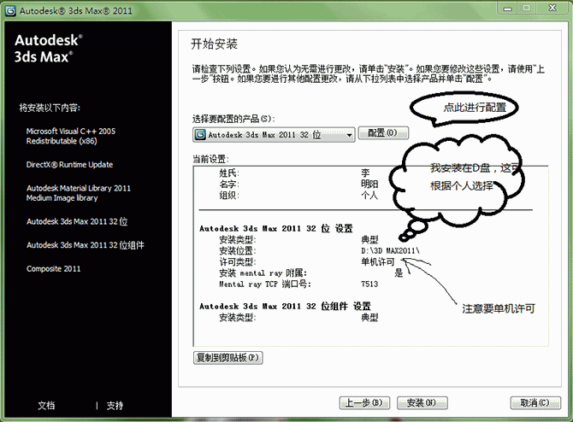Click the 配置(O) configure button
Screen dimensions: 573x422
click(383, 132)
